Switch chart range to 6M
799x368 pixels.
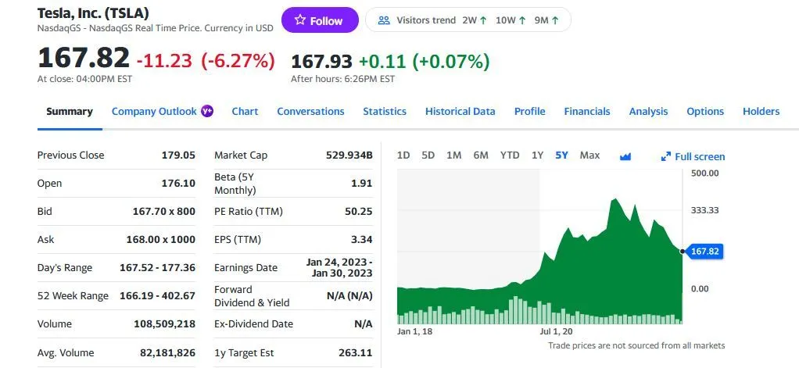[x=481, y=155]
